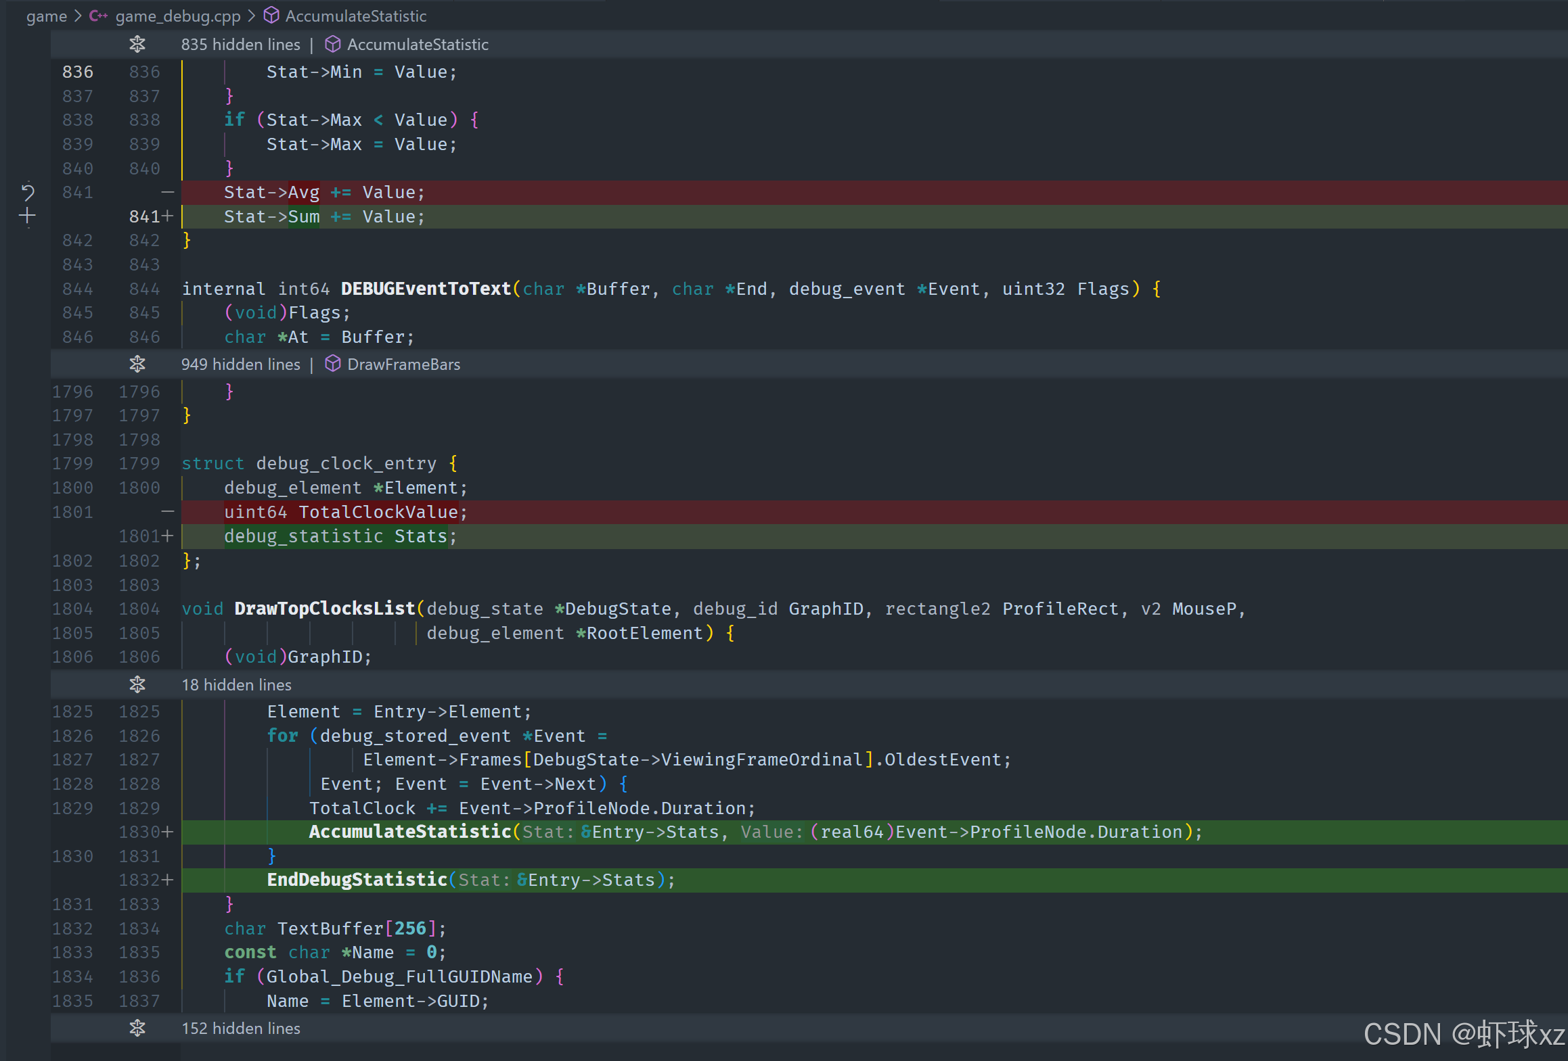
Task: Click the 152 hidden lines label
Action: 240,1029
